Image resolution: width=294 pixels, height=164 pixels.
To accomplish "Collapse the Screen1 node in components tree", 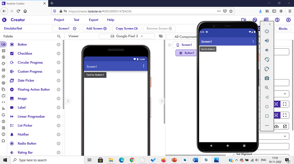I will tap(170, 45).
